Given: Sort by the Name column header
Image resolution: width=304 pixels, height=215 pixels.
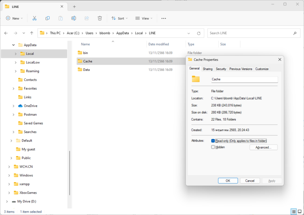Looking at the screenshot, I should point(85,44).
